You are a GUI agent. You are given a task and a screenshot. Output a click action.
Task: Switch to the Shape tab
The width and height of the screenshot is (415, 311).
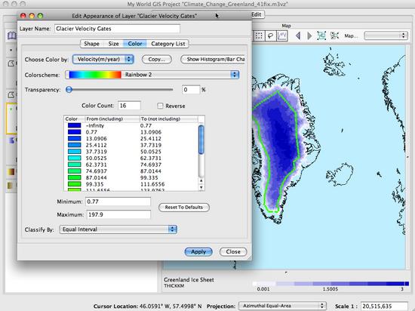[91, 44]
